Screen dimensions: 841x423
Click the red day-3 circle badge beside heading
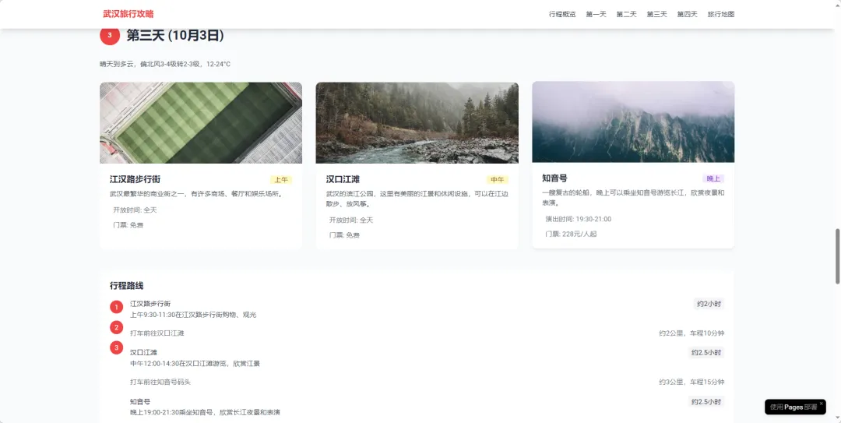pyautogui.click(x=110, y=35)
